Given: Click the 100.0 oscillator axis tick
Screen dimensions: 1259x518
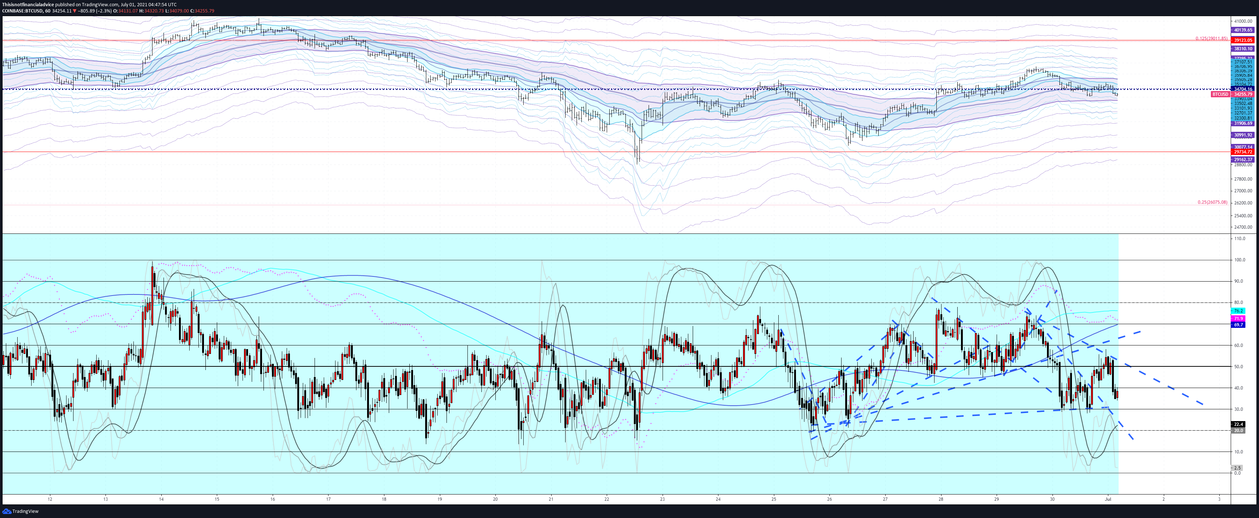Looking at the screenshot, I should click(x=1240, y=260).
